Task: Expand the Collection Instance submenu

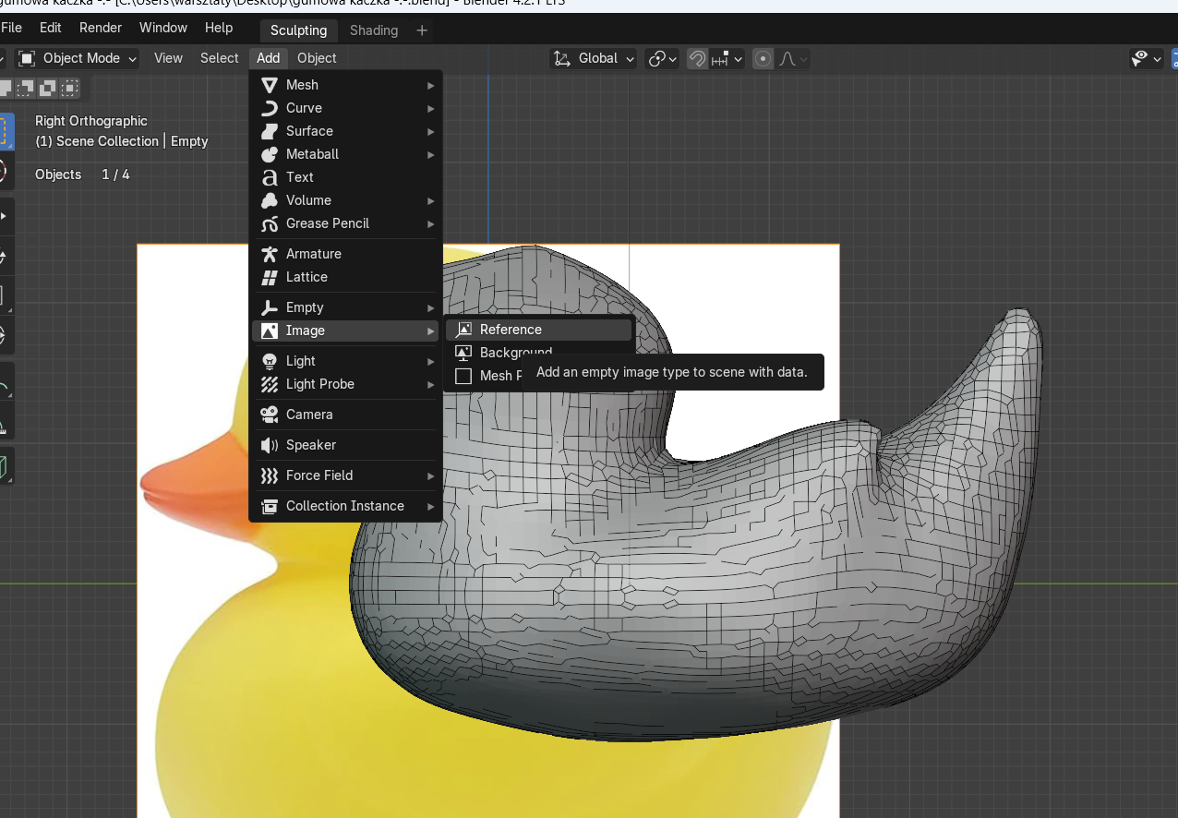Action: pos(346,506)
